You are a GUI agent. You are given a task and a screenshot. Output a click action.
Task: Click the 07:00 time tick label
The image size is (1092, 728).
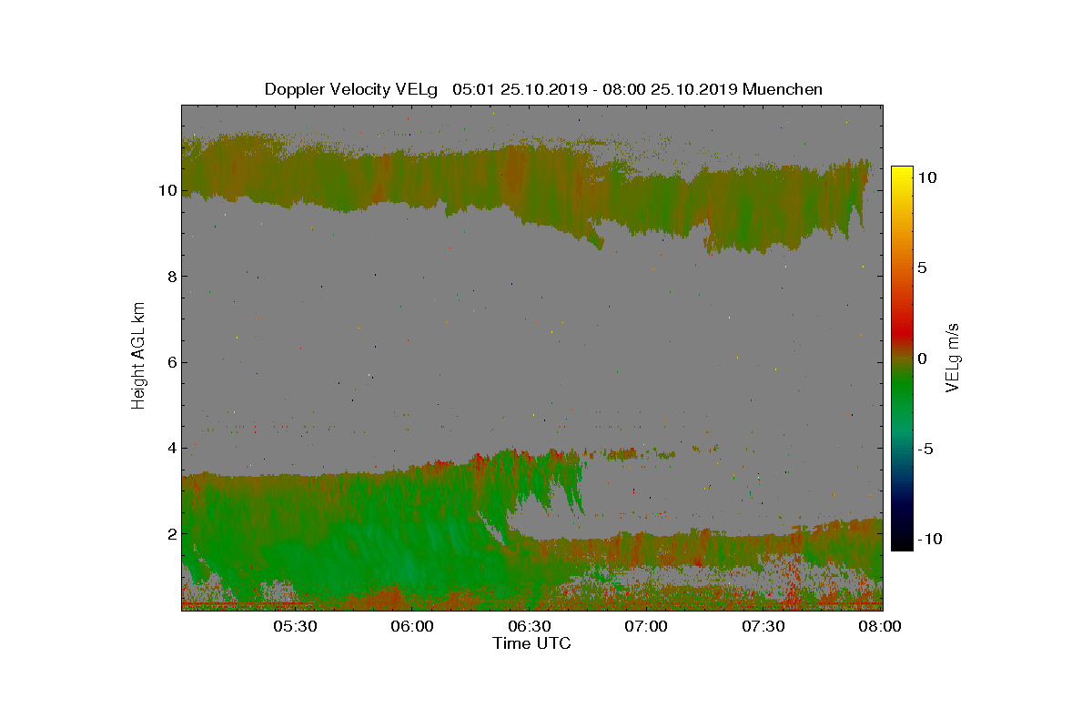pyautogui.click(x=647, y=627)
